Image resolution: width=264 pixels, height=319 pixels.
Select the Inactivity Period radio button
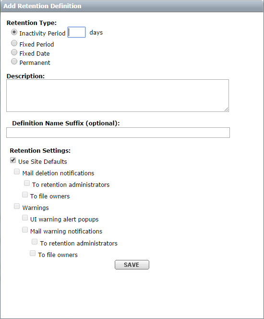[14, 32]
